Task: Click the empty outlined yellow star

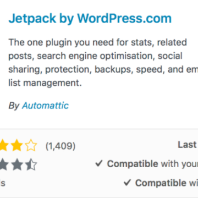Action: click(31, 145)
